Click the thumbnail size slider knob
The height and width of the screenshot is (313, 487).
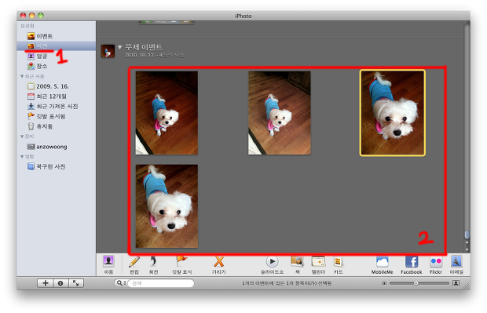(416, 283)
